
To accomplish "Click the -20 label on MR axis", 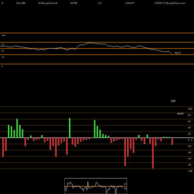I will pos(189,146).
